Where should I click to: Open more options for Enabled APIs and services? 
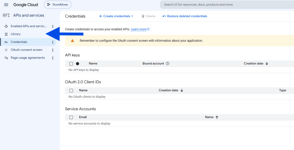click(53, 26)
